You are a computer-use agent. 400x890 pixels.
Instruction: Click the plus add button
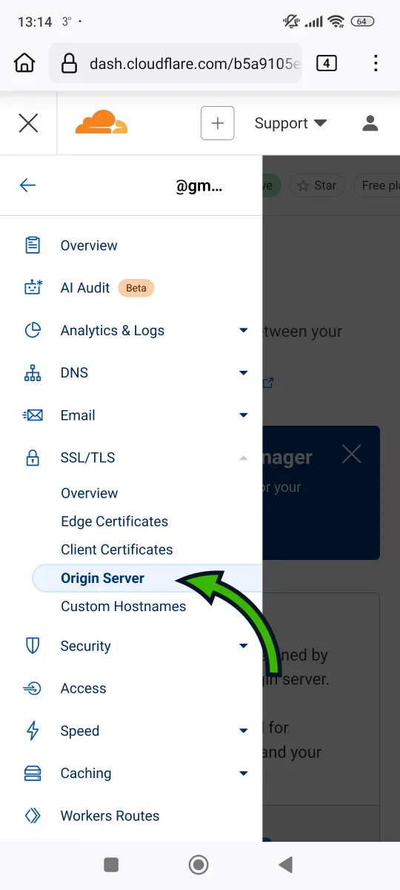tap(218, 123)
